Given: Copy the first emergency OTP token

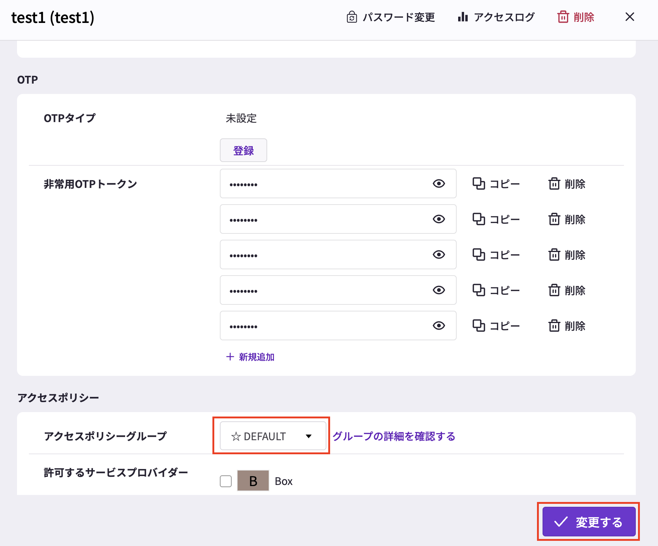Looking at the screenshot, I should pos(496,184).
